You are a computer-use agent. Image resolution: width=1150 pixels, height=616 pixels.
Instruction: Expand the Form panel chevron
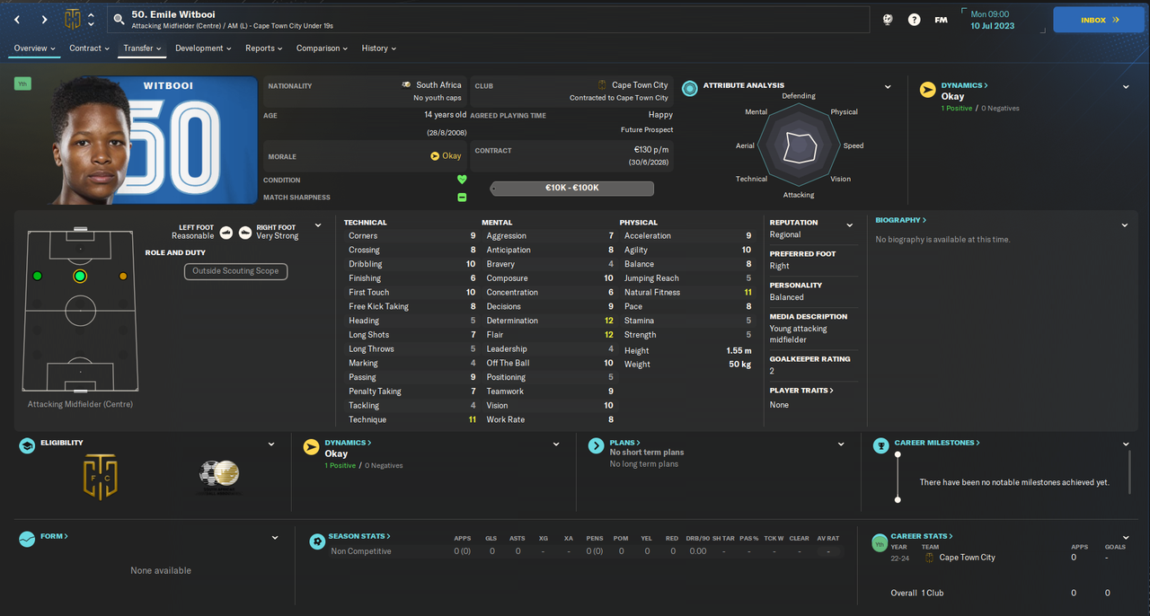point(274,538)
